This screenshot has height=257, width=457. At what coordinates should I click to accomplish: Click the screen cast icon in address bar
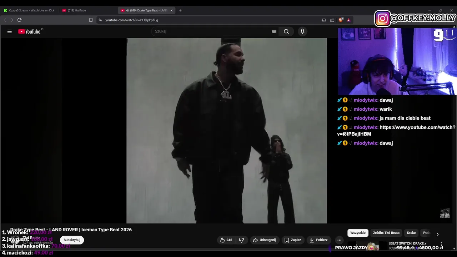point(324,20)
